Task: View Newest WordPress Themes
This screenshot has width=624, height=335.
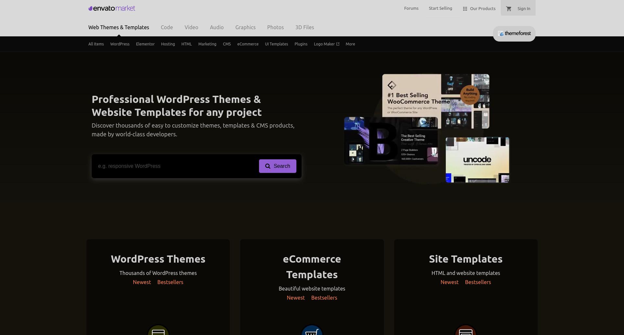Action: click(x=142, y=282)
